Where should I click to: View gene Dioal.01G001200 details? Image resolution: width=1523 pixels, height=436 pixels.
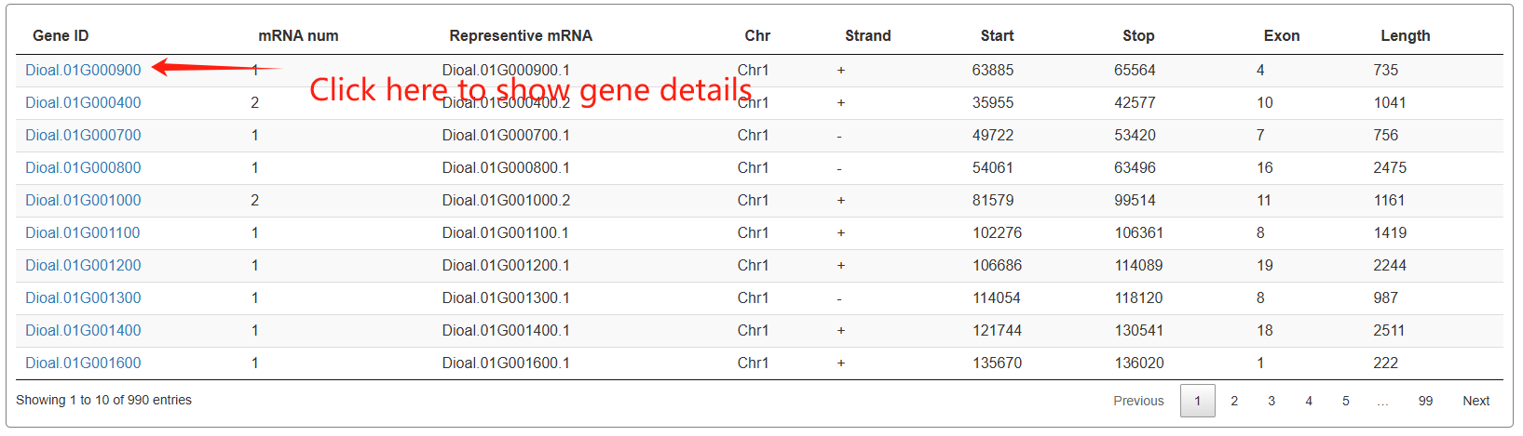pyautogui.click(x=83, y=266)
